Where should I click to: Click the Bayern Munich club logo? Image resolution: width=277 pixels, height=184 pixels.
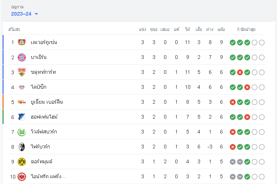point(22,57)
